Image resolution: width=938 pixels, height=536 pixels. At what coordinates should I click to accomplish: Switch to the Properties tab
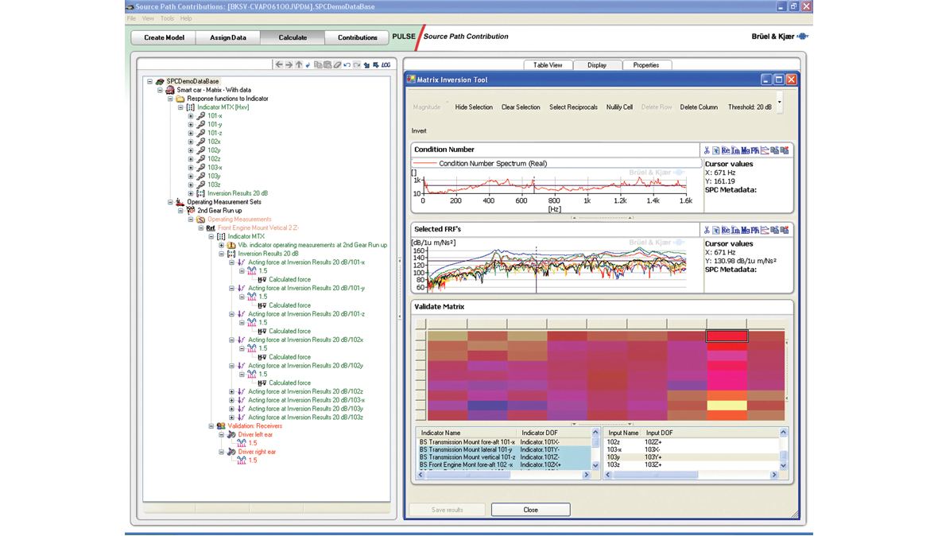click(x=647, y=64)
